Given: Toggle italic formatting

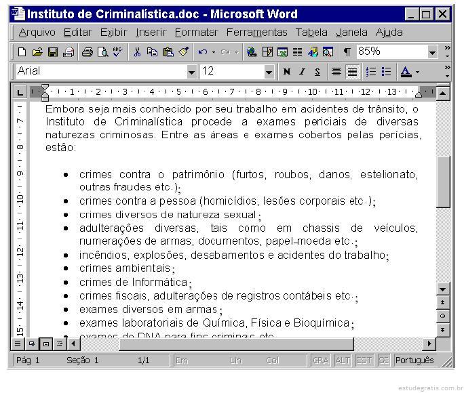Looking at the screenshot, I should point(302,72).
